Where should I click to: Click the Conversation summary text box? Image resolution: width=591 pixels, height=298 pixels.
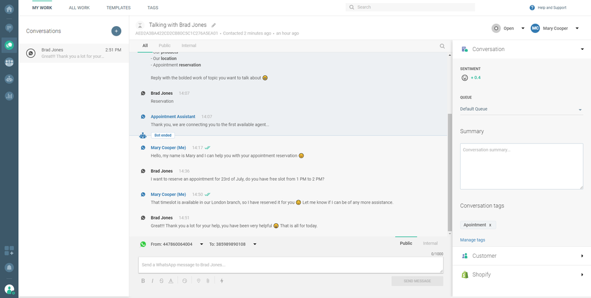[521, 166]
